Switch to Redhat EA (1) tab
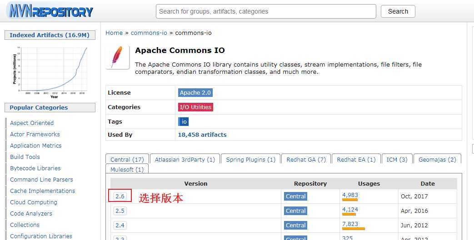 point(356,159)
